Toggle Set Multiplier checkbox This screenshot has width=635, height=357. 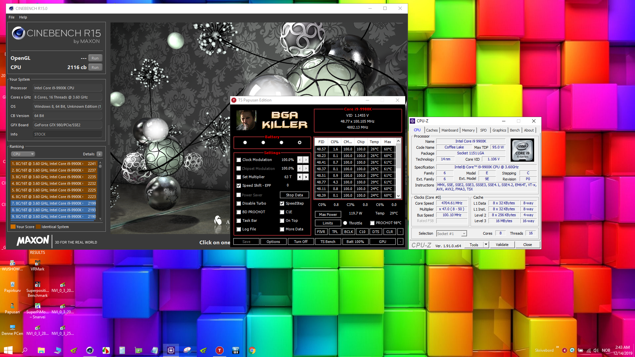click(x=238, y=177)
